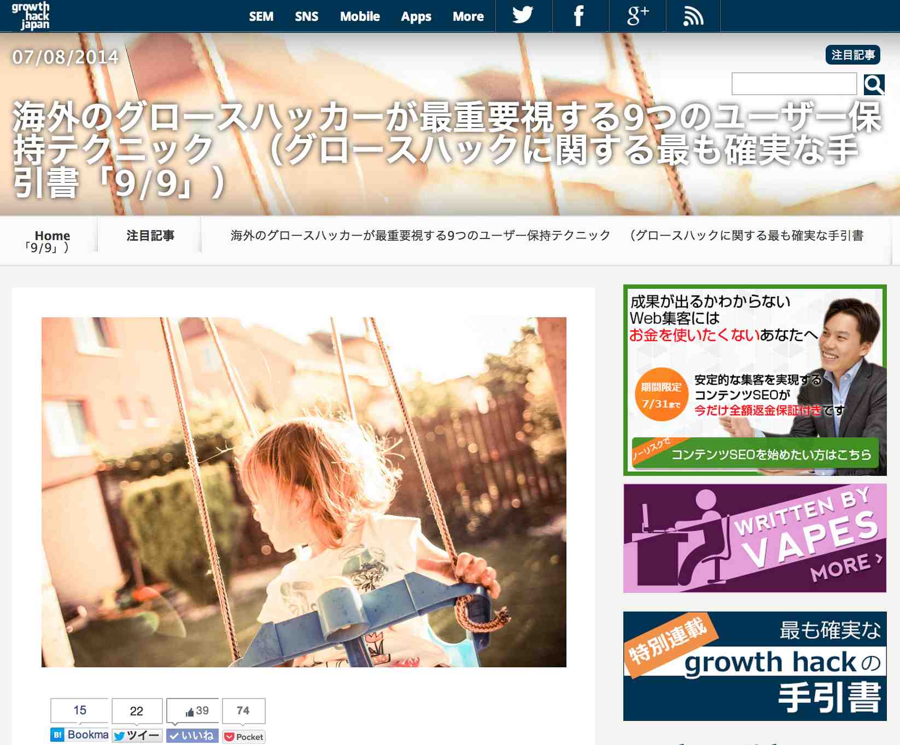Open the Facebook icon in top navigation
Image resolution: width=900 pixels, height=745 pixels.
(x=579, y=16)
